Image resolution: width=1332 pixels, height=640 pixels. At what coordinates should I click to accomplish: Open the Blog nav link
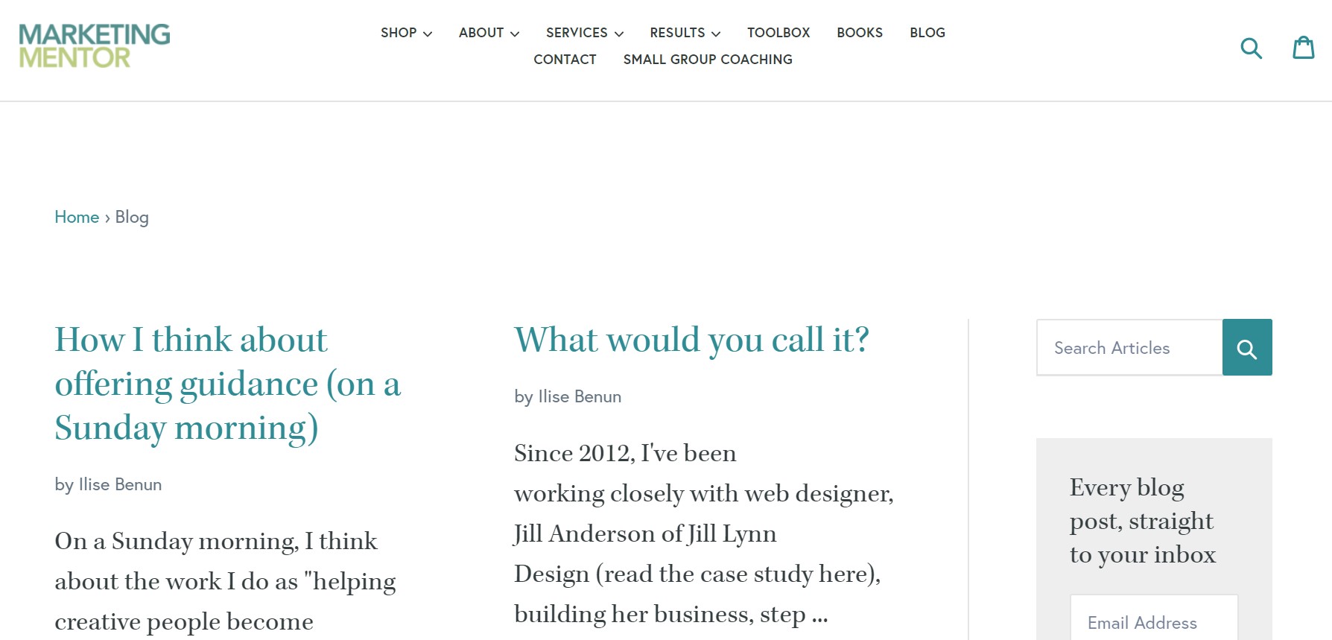tap(927, 33)
